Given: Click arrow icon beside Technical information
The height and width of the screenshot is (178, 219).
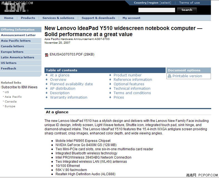Looking at the screenshot, I should (110, 89).
